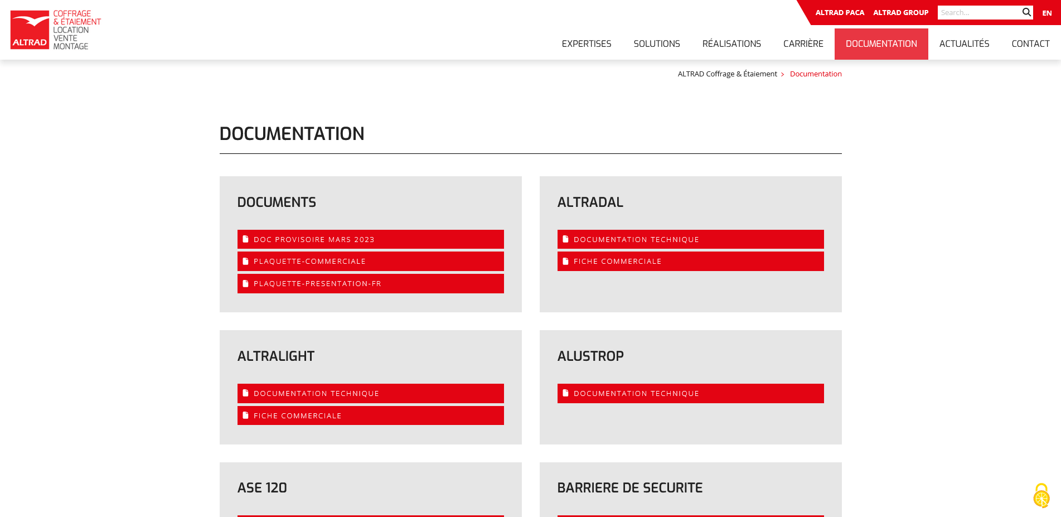Click the Alustrop section heading
The height and width of the screenshot is (517, 1061).
point(590,356)
